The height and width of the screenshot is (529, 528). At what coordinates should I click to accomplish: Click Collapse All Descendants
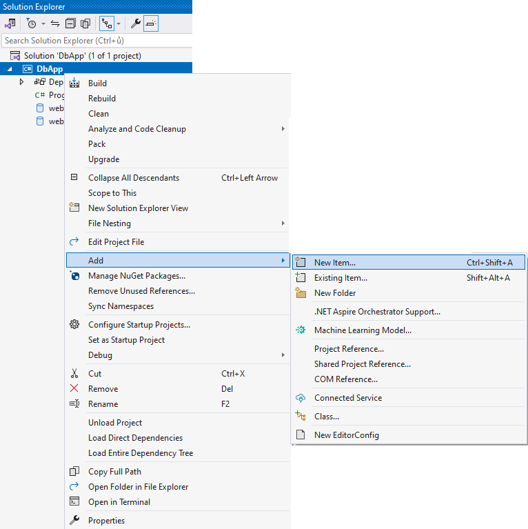[178, 178]
